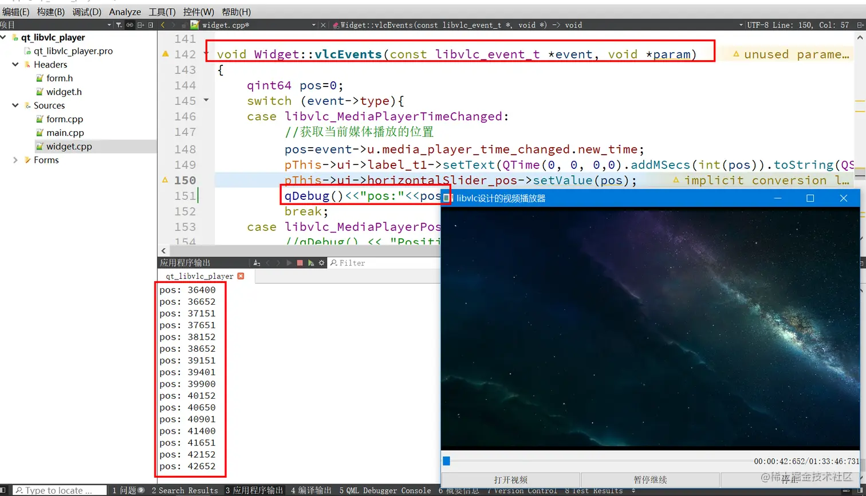Viewport: 866px width, 496px height.
Task: Click the application output Filter field
Action: (384, 263)
